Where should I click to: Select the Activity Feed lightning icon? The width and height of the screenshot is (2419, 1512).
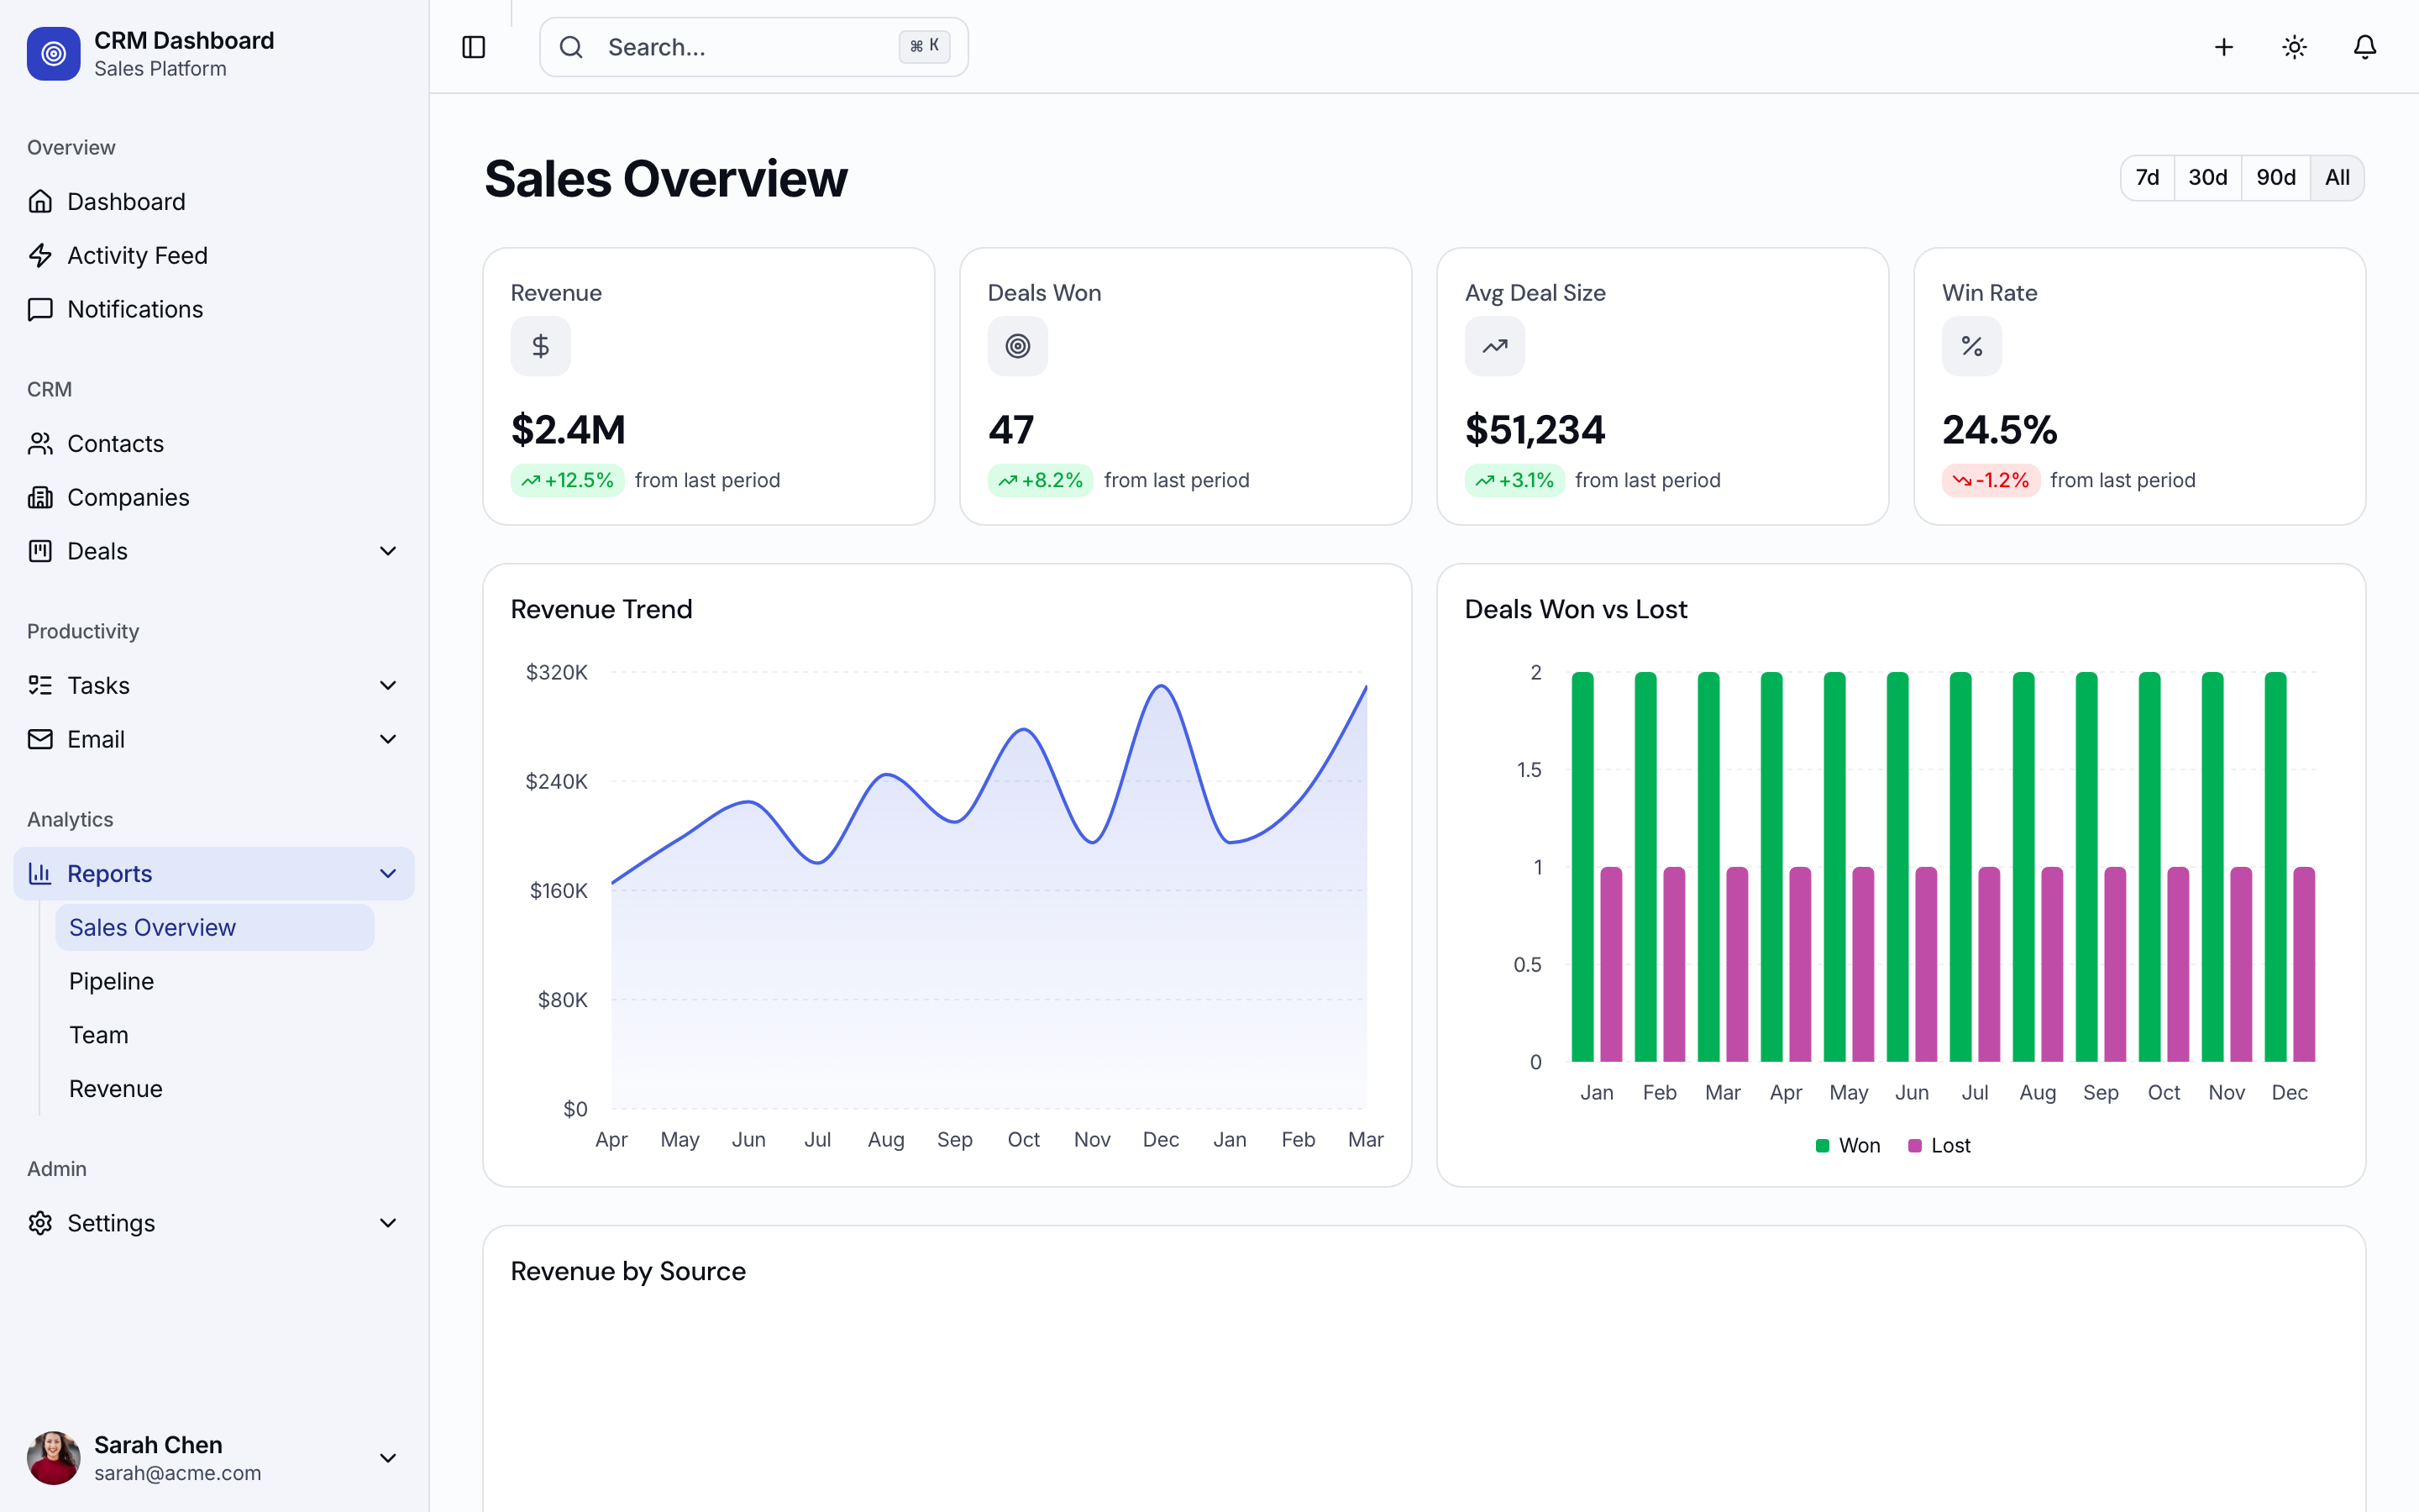[40, 255]
